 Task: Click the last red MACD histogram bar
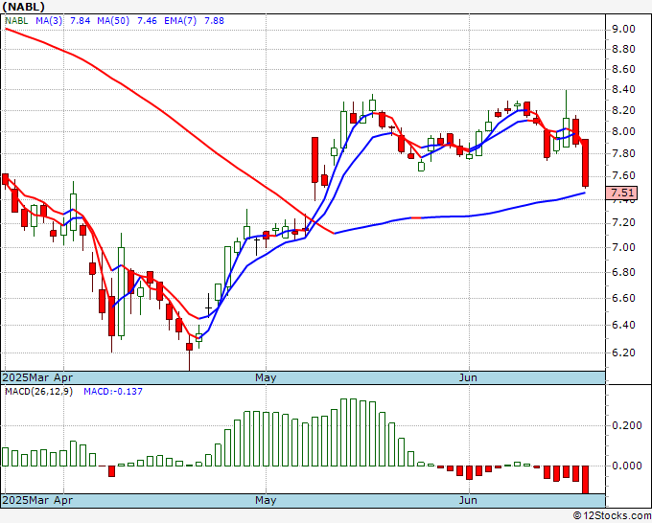click(x=585, y=479)
